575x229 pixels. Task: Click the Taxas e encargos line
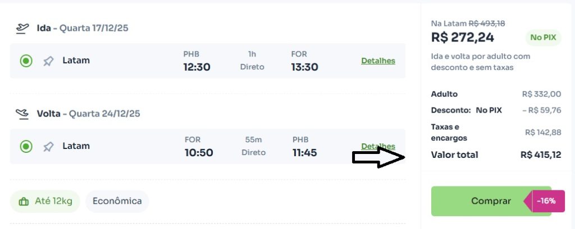click(496, 133)
